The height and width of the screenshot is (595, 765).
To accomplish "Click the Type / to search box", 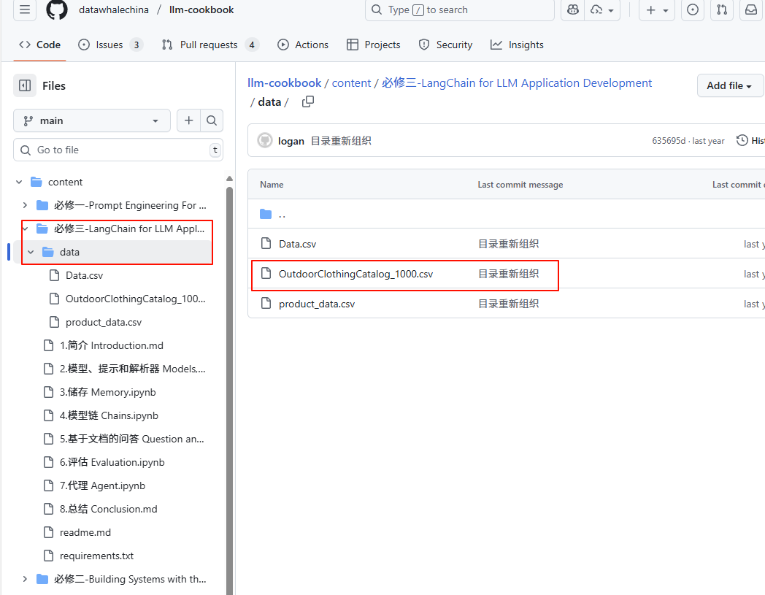I will coord(460,9).
